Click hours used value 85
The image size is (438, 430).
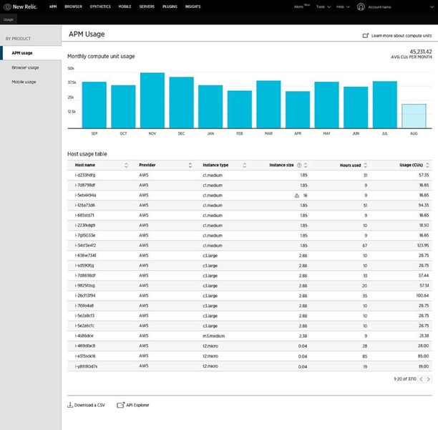[x=365, y=356]
